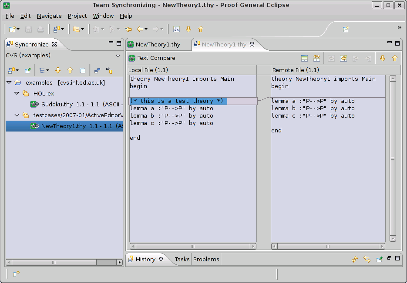Image resolution: width=407 pixels, height=283 pixels.
Task: Open the Tasks tab
Action: 182,259
